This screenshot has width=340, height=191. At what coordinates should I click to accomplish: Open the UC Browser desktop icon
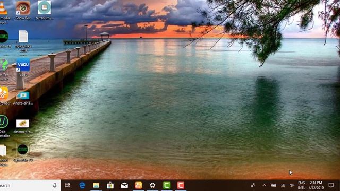point(4,95)
